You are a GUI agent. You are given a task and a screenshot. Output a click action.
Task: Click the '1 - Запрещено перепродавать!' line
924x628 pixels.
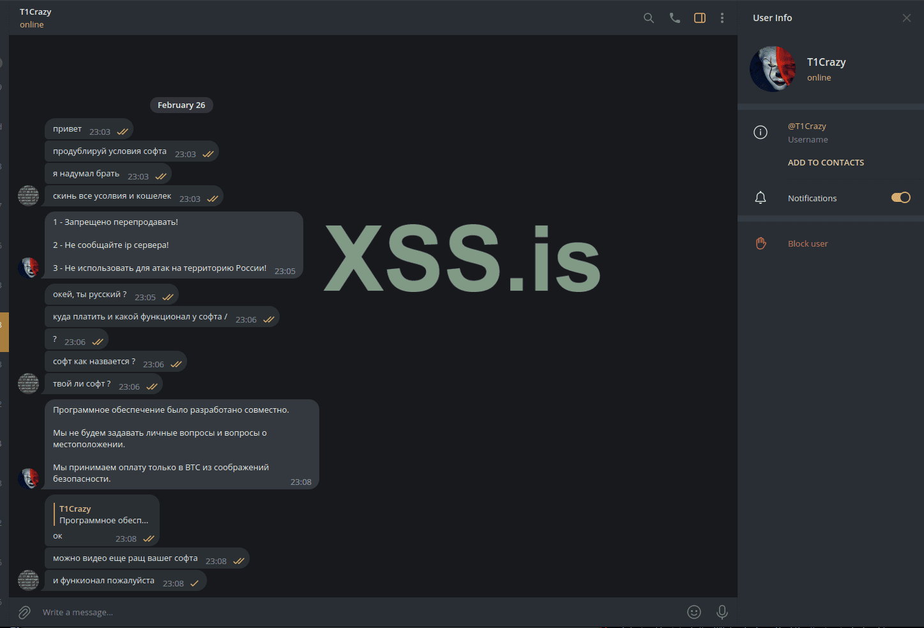pos(116,222)
